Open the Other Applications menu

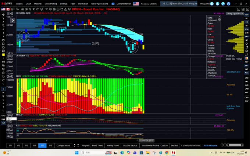(100, 4)
